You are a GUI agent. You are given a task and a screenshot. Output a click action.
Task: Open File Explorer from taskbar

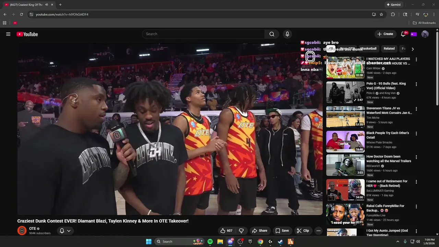click(220, 242)
